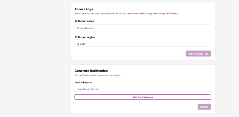Click the Export access logs button
The image size is (239, 117).
pos(198,54)
